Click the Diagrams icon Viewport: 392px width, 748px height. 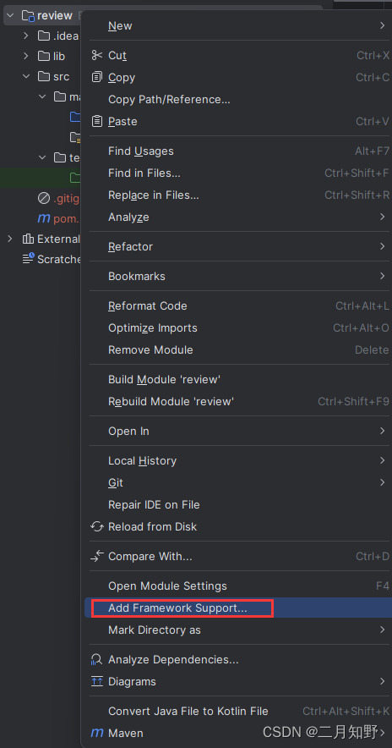point(97,681)
